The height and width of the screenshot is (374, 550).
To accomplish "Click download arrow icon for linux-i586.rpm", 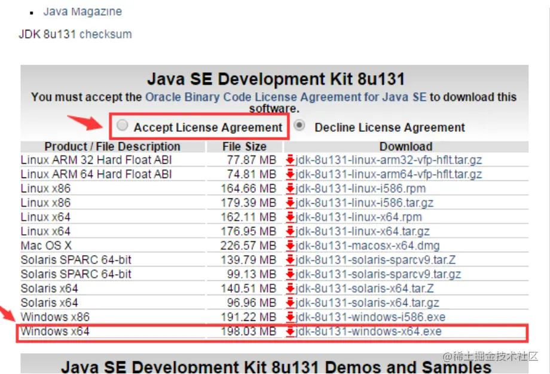I will pos(290,189).
